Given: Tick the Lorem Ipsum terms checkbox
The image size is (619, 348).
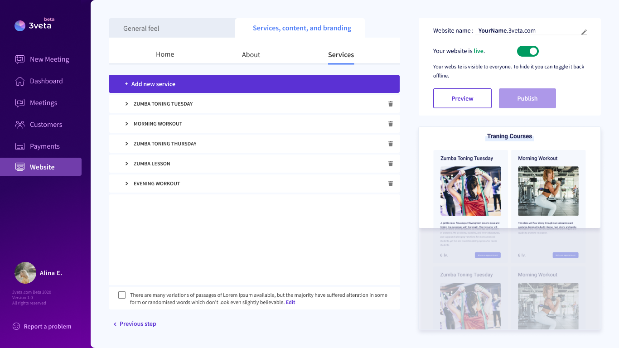Looking at the screenshot, I should [x=122, y=295].
